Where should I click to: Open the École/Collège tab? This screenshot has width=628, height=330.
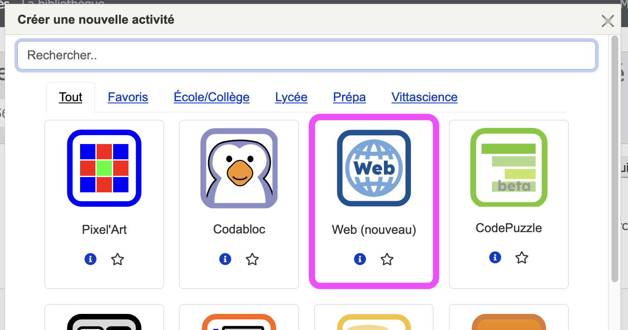coord(211,97)
